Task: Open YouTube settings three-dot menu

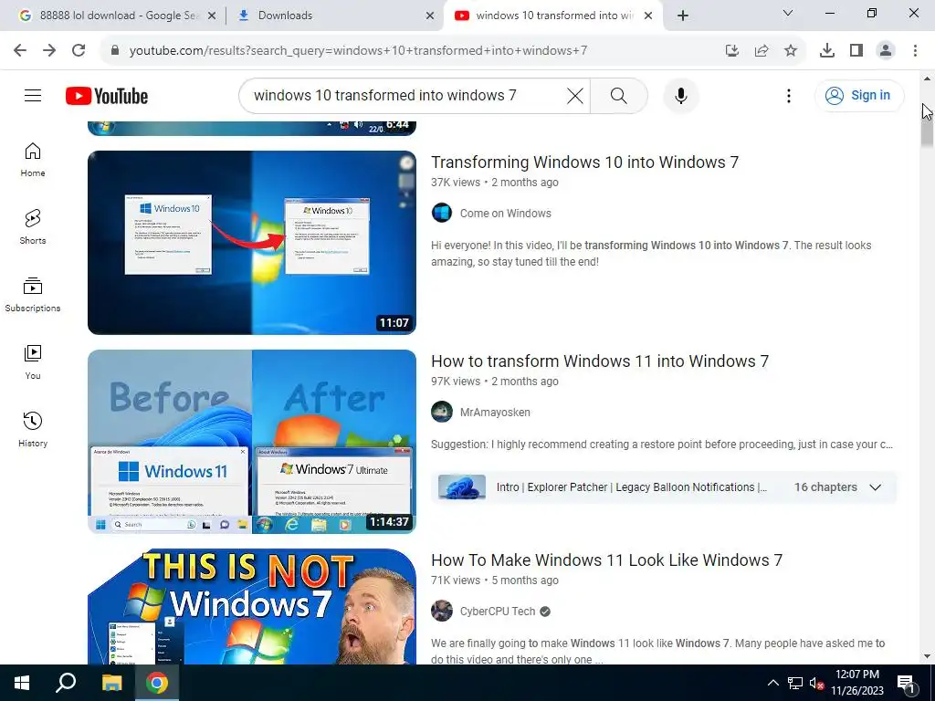Action: click(x=788, y=95)
